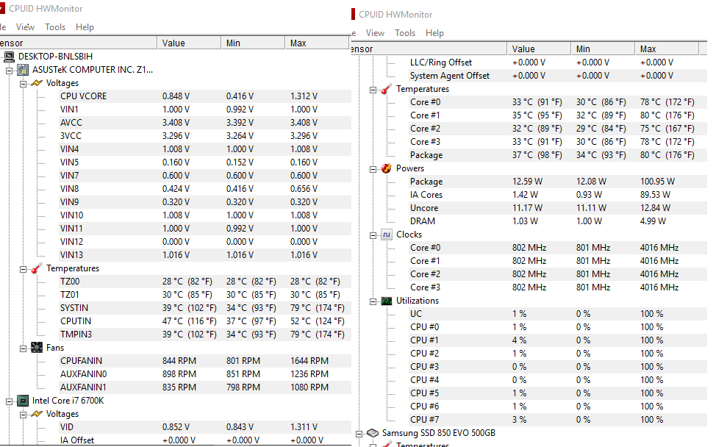The image size is (727, 447).
Task: Collapse the motherboard Voltages section
Action: (x=23, y=84)
